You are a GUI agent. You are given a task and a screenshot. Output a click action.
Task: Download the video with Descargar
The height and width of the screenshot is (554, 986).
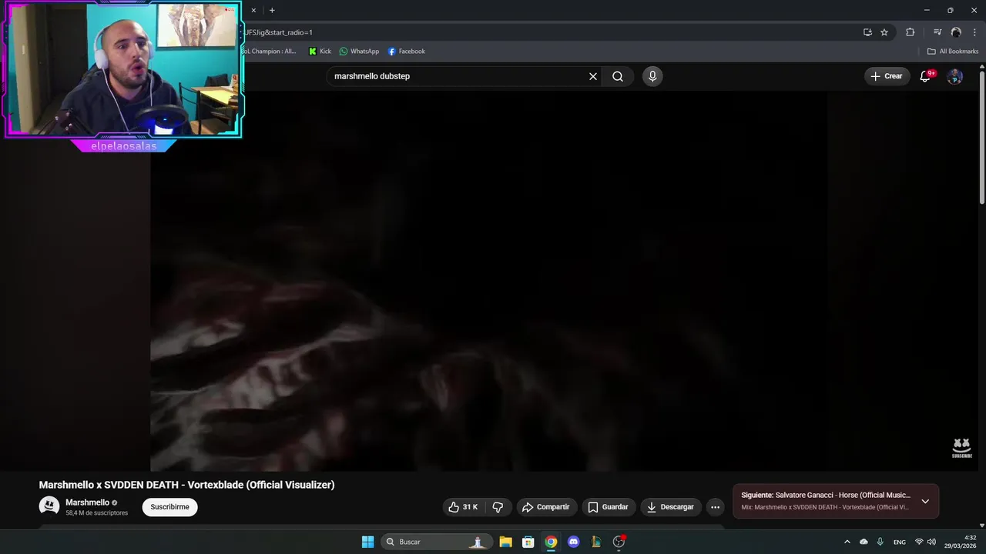670,507
